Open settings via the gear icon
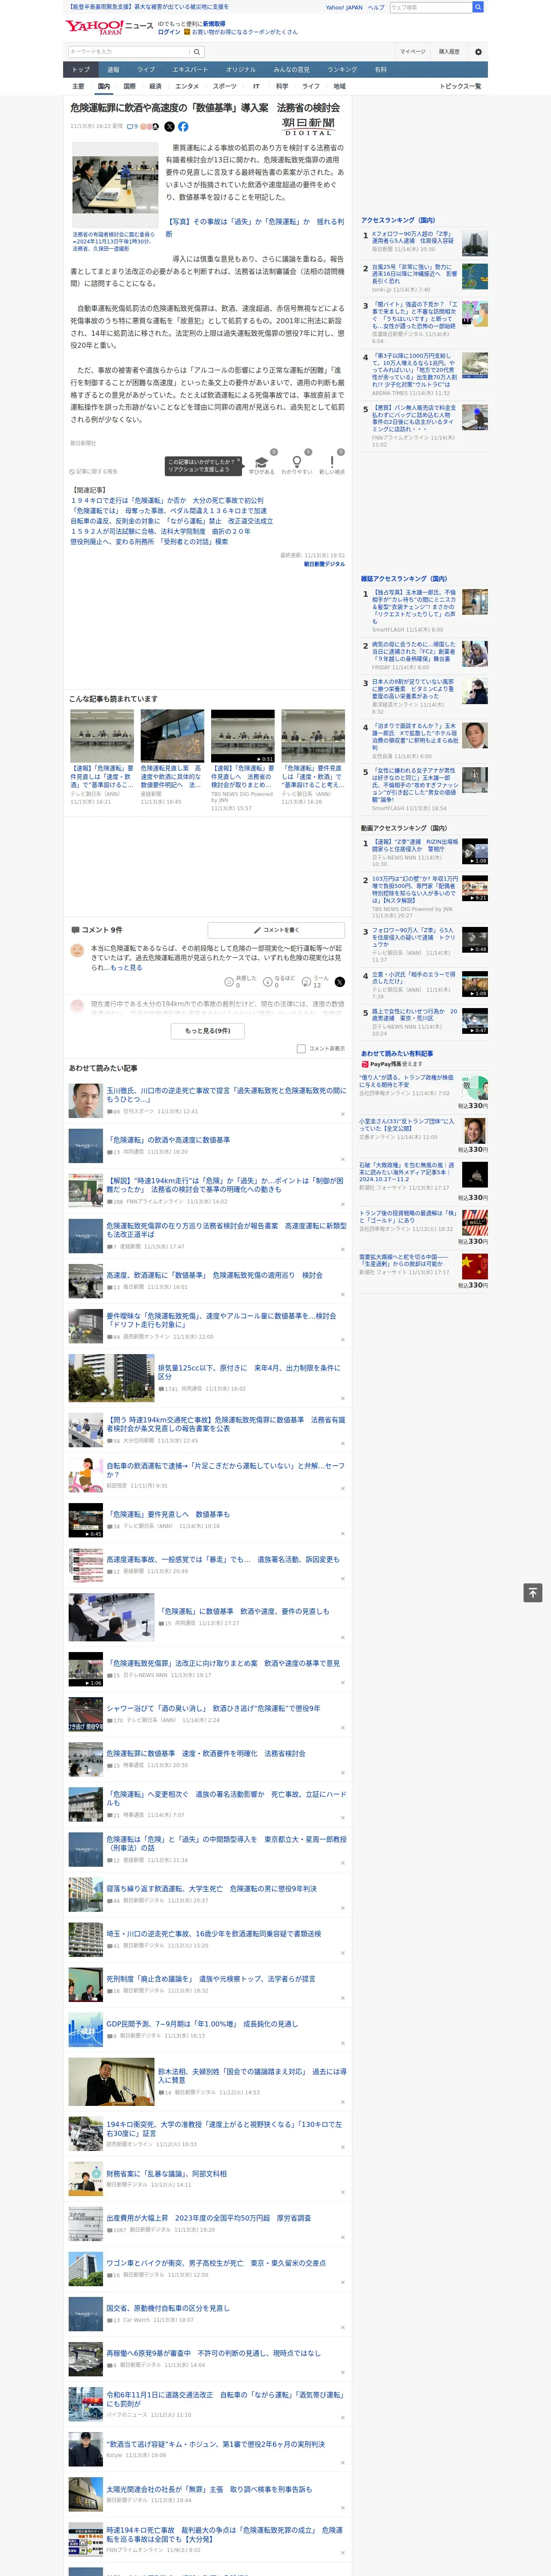 [x=478, y=52]
